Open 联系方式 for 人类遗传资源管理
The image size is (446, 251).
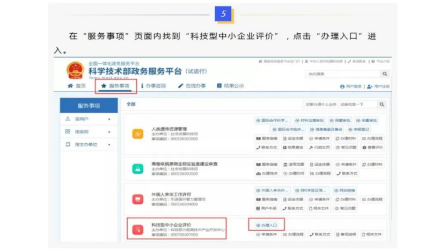pos(267,147)
